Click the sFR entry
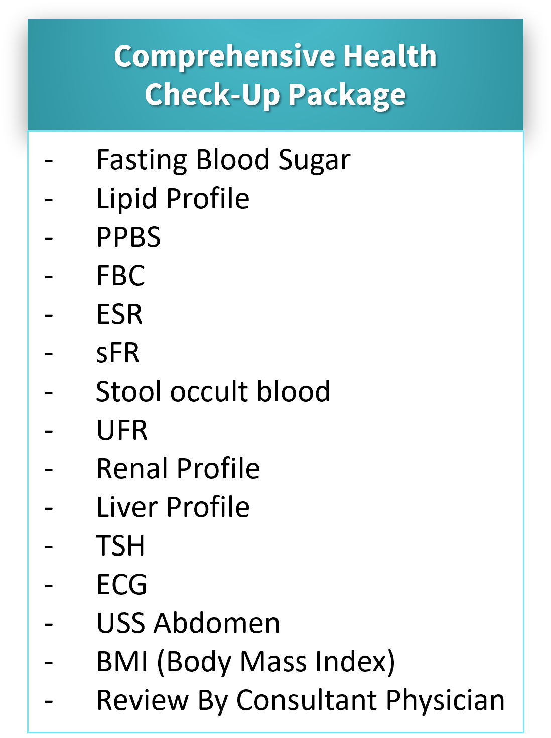 coord(118,353)
